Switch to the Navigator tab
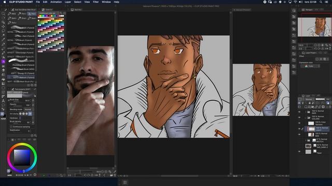332x186 pixels. [309, 10]
